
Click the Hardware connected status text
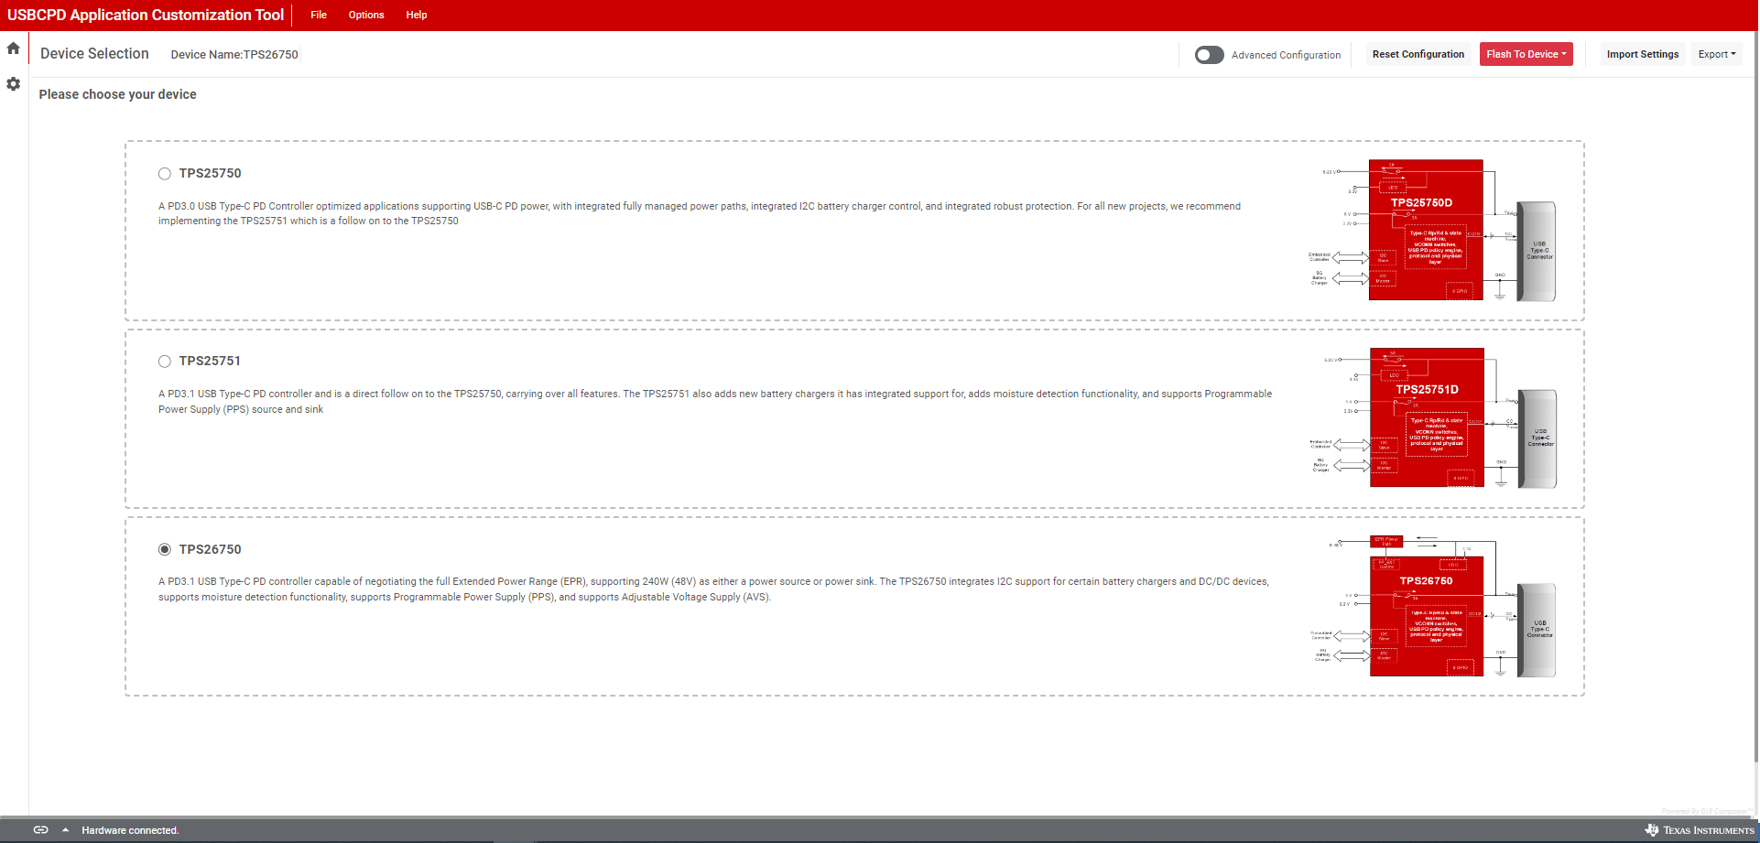point(130,830)
